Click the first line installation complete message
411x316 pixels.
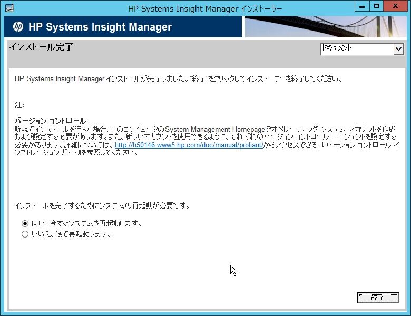pyautogui.click(x=179, y=79)
